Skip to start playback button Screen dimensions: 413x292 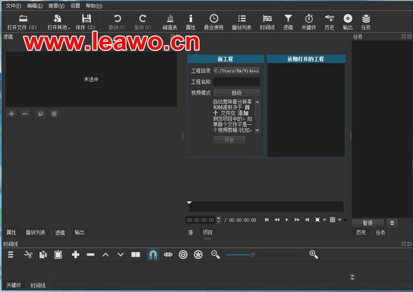(266, 220)
